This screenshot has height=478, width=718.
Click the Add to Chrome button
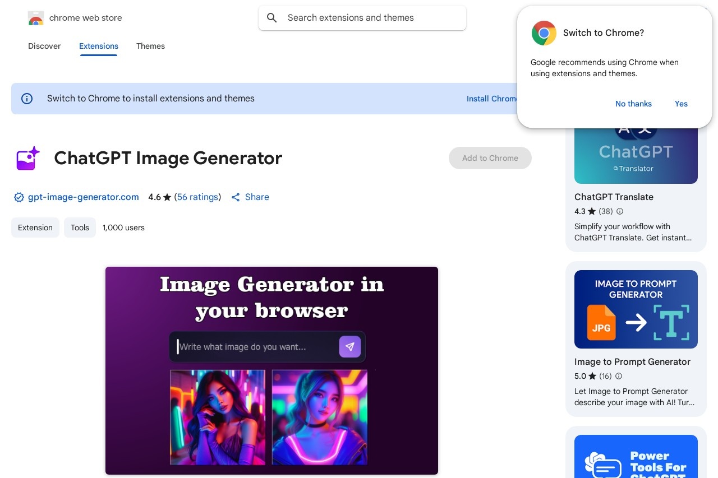click(490, 158)
